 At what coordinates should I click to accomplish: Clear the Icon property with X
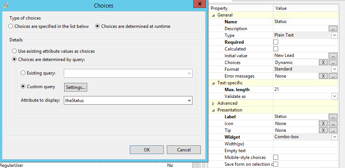323,124
